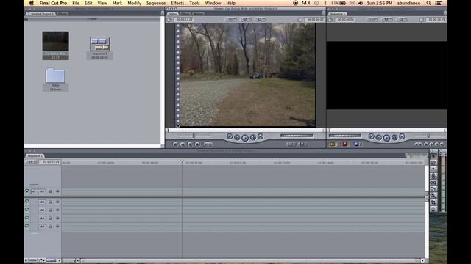Click the volume icon in menu bar
The width and height of the screenshot is (471, 264).
361,3
